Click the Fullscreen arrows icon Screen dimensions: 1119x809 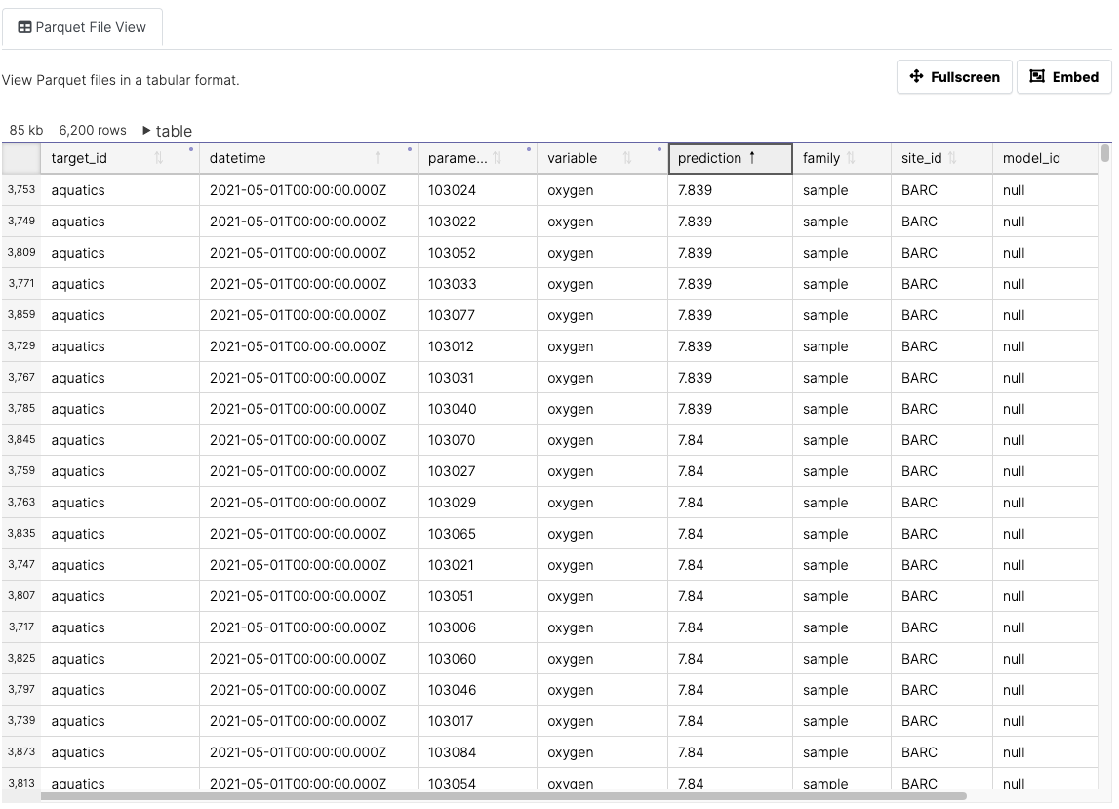(x=915, y=76)
